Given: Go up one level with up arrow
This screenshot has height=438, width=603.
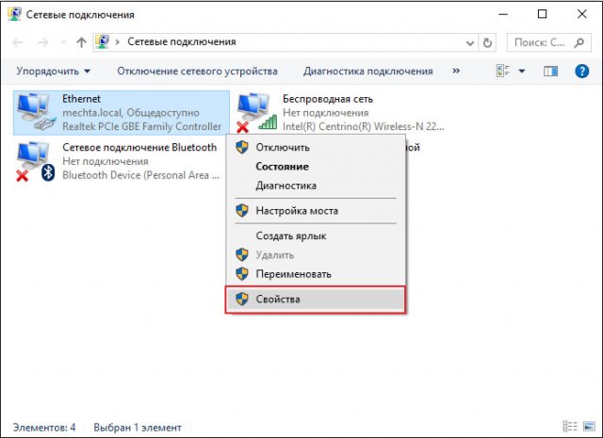Looking at the screenshot, I should pos(81,42).
